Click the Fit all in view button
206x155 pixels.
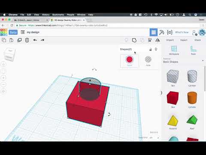tap(3, 71)
